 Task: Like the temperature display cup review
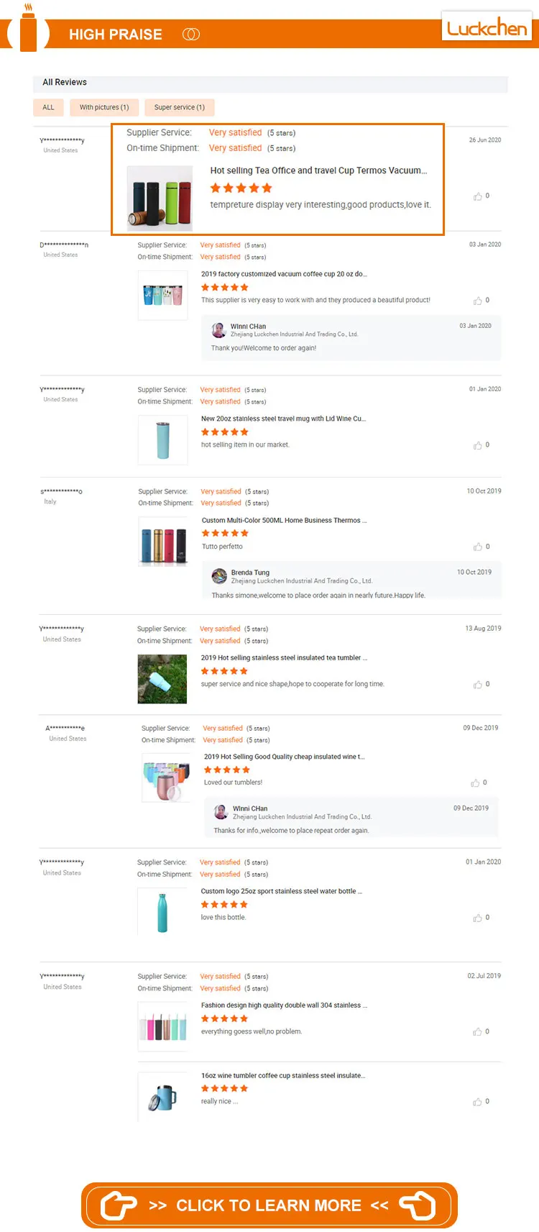point(478,196)
